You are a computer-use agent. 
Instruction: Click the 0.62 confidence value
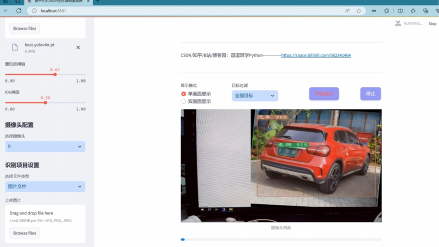click(x=55, y=69)
